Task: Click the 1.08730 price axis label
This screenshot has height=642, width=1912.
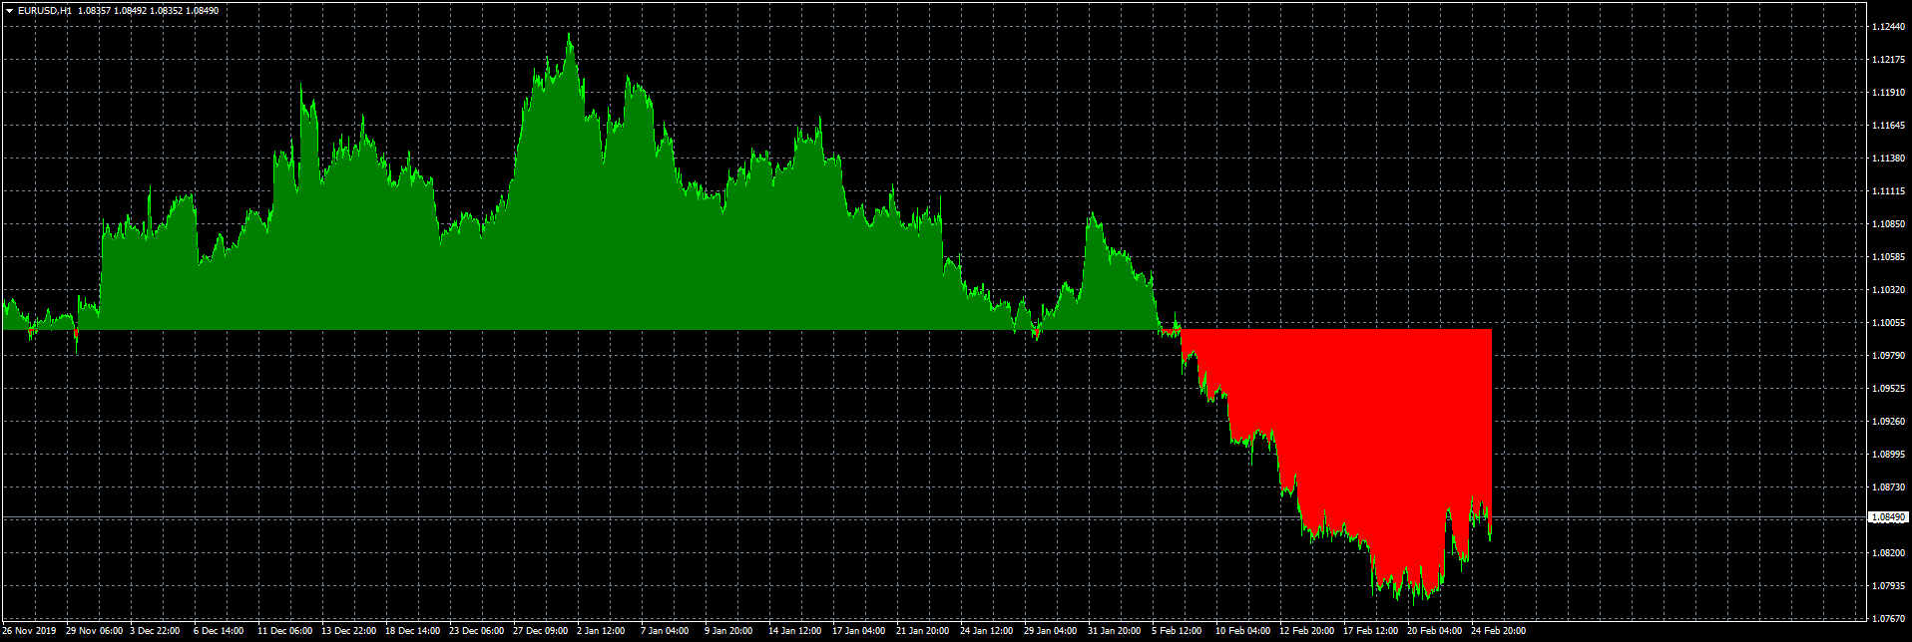Action: coord(1888,487)
